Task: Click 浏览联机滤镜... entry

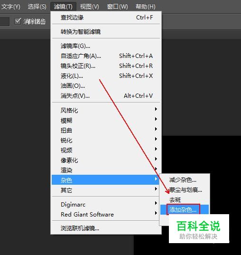Action: click(x=106, y=228)
